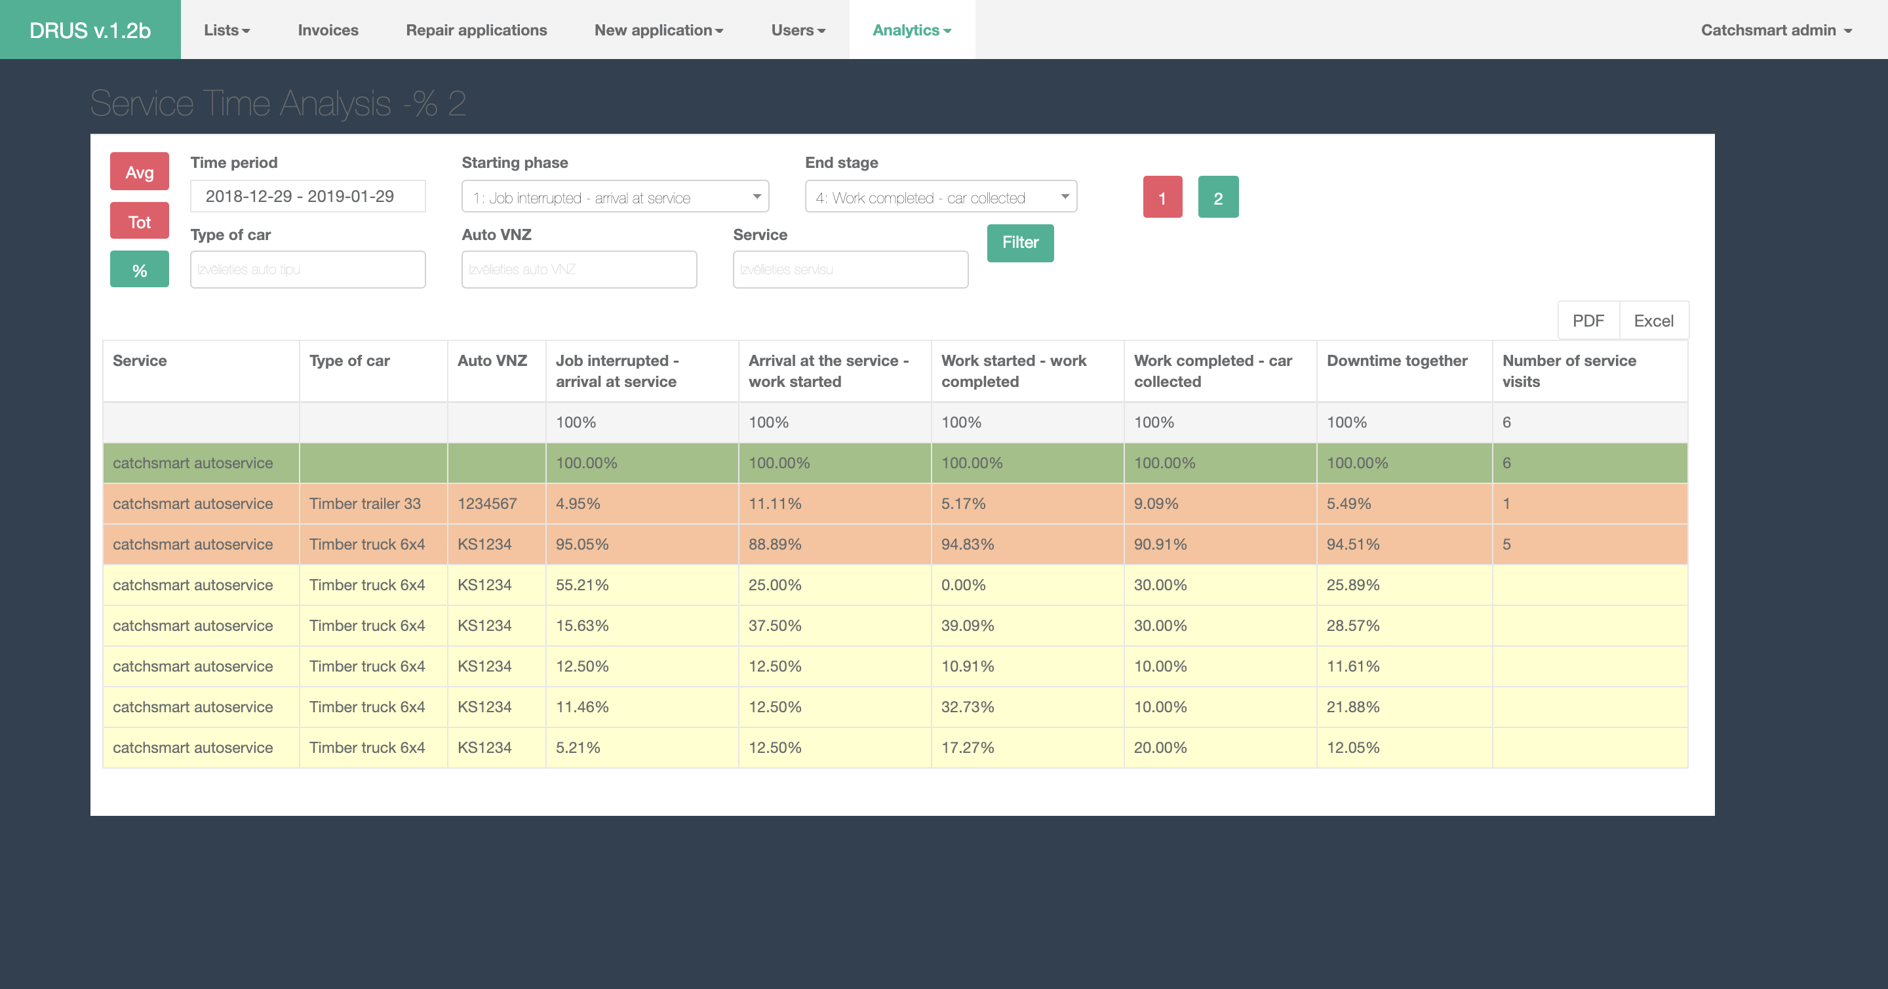The image size is (1888, 989).
Task: Click Arrival at the service - work started header
Action: [834, 371]
